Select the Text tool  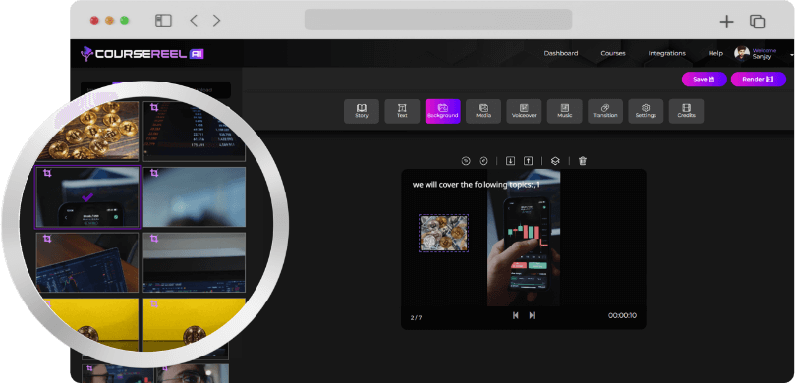pos(402,111)
